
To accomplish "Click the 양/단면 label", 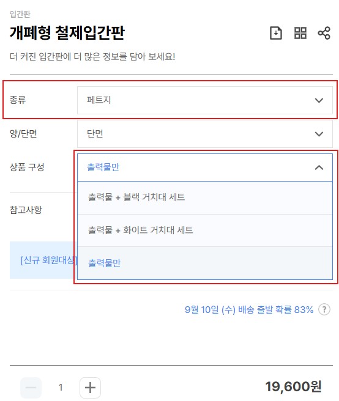I will click(x=23, y=133).
